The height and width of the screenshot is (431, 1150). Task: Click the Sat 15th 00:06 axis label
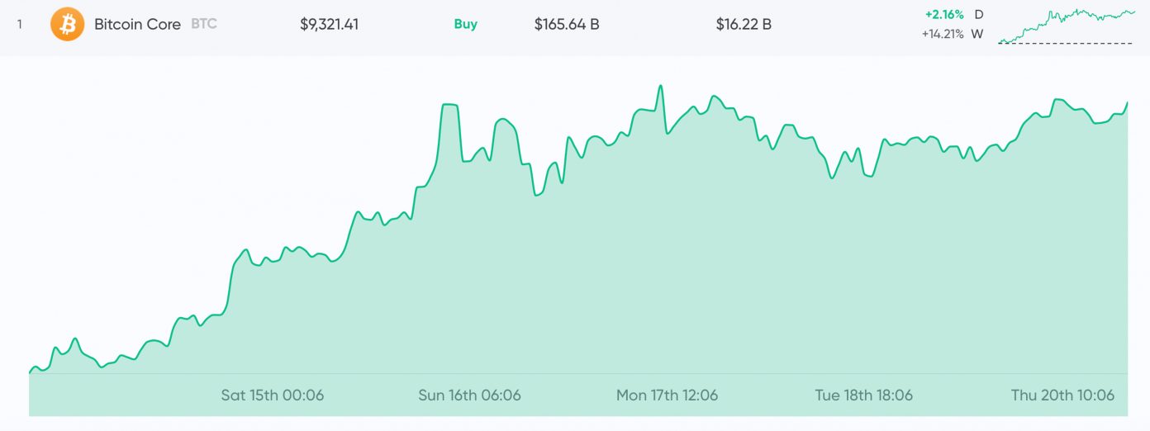tap(273, 395)
